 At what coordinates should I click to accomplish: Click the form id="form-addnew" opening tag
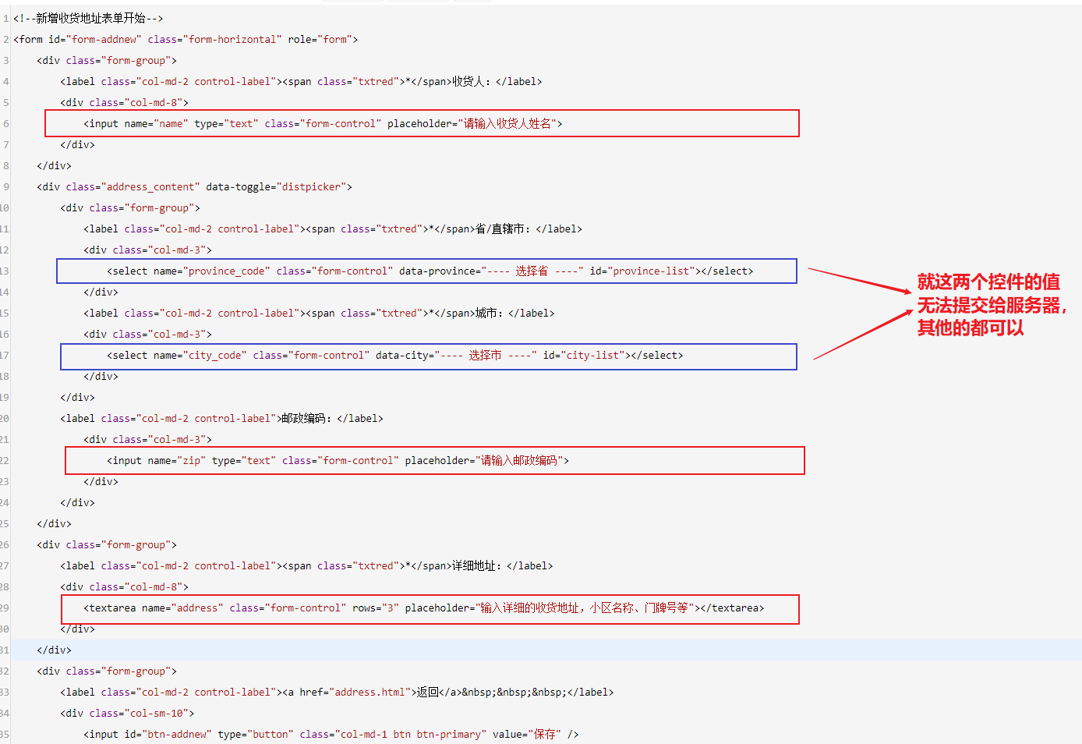pos(186,39)
